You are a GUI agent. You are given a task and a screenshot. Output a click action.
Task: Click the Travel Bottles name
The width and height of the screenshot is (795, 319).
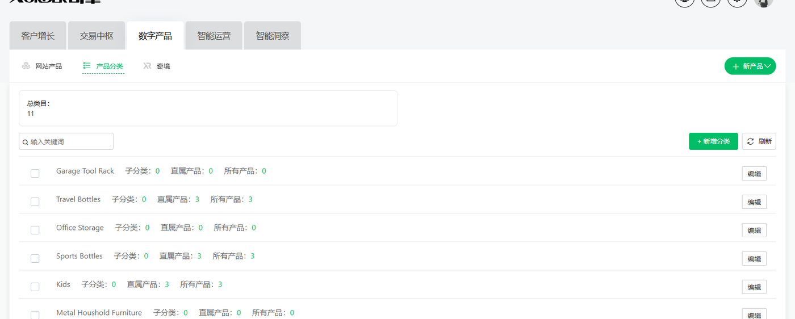pyautogui.click(x=78, y=199)
